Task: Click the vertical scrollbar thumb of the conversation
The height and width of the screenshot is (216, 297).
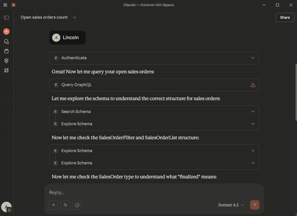Action: (x=296, y=92)
